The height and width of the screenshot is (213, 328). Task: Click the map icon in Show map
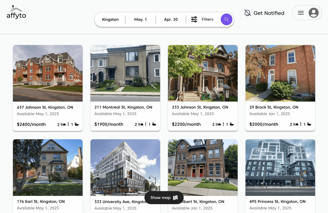tap(176, 198)
